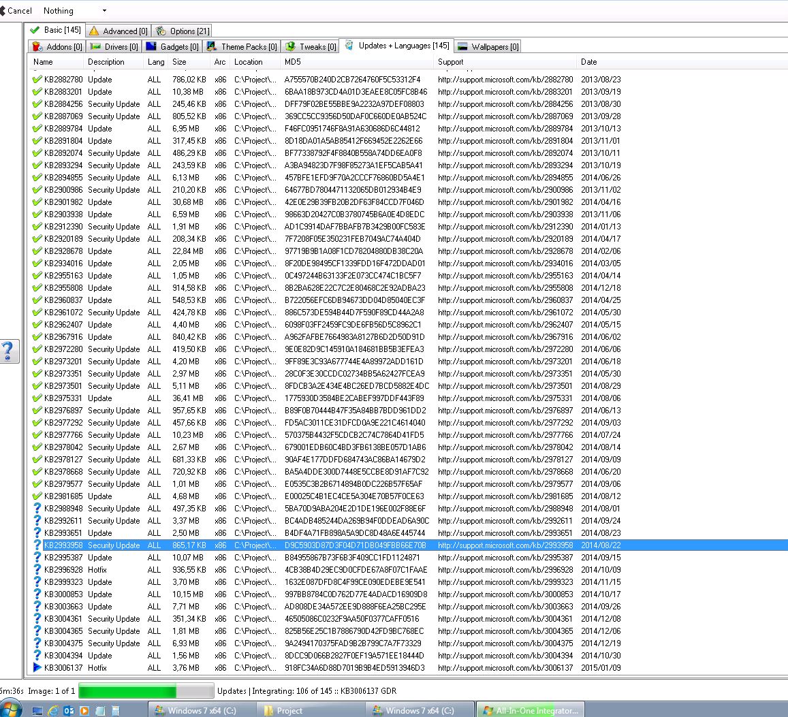Sort by the Support column header

click(x=505, y=62)
